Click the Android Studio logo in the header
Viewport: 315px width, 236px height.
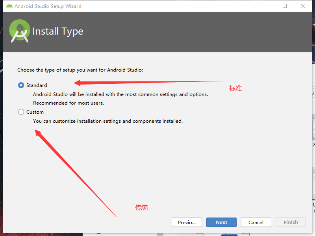[x=19, y=31]
